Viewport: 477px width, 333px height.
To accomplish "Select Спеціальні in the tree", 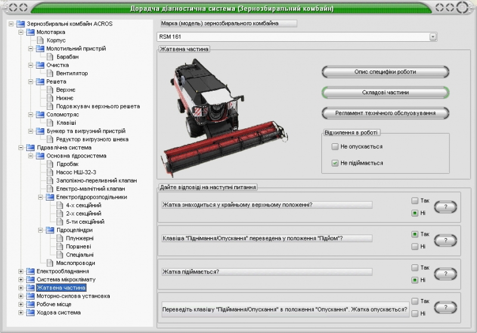I will click(x=80, y=254).
